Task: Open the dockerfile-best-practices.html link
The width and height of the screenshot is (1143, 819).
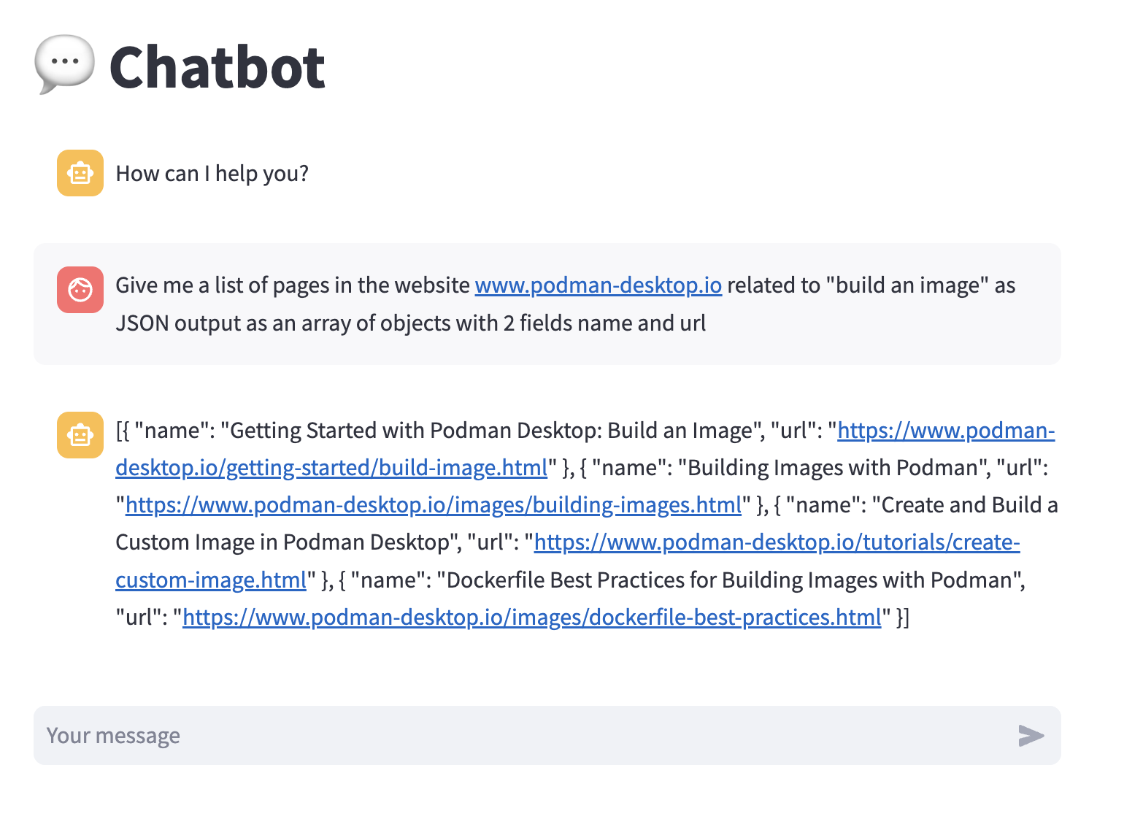Action: (531, 618)
